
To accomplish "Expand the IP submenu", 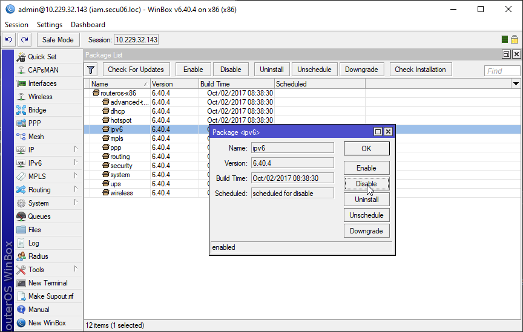I will point(76,150).
